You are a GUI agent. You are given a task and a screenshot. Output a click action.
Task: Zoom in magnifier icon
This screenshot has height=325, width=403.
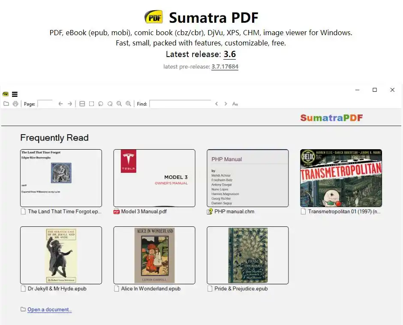tap(128, 104)
